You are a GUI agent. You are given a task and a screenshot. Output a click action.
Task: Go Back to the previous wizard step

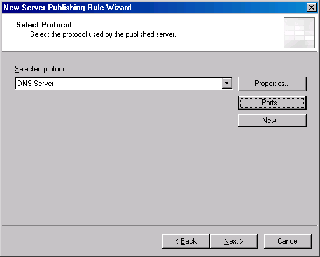coord(186,241)
